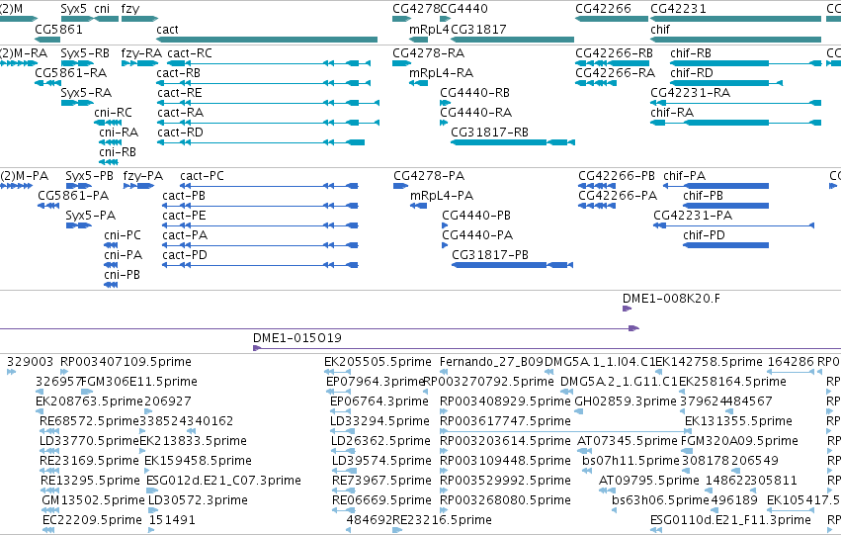The image size is (841, 535).
Task: Click the CG42231-PA protein label
Action: [693, 216]
